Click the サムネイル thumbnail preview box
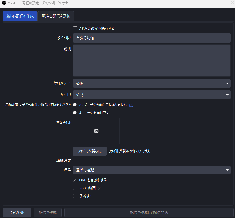235x218 pixels. click(x=96, y=131)
